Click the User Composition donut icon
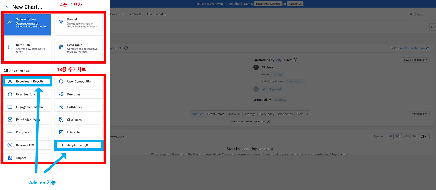Image resolution: width=436 pixels, height=190 pixels. tap(61, 81)
